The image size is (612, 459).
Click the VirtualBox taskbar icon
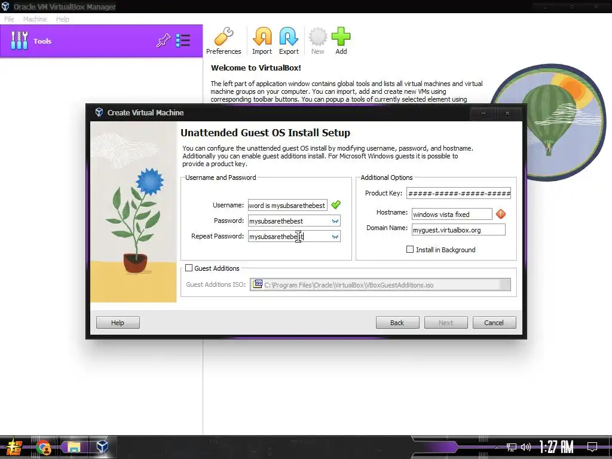pyautogui.click(x=103, y=446)
